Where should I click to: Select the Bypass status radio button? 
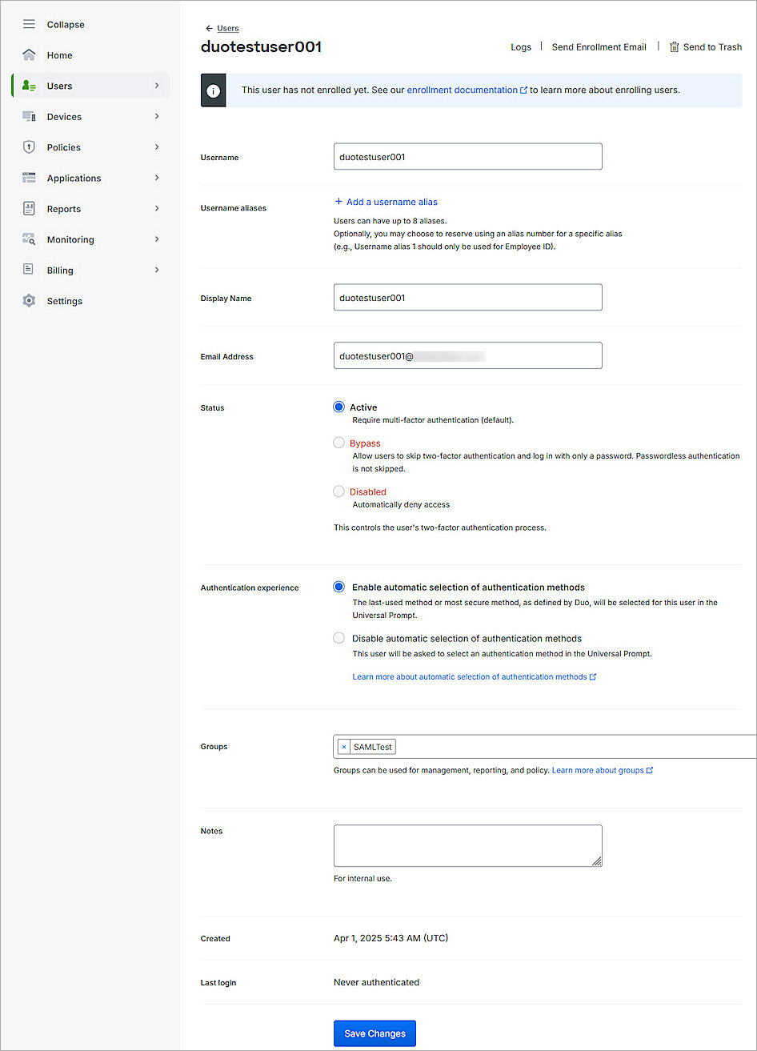coord(339,443)
